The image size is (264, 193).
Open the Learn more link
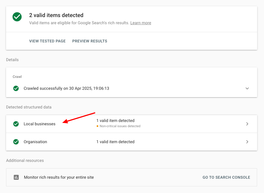click(141, 23)
